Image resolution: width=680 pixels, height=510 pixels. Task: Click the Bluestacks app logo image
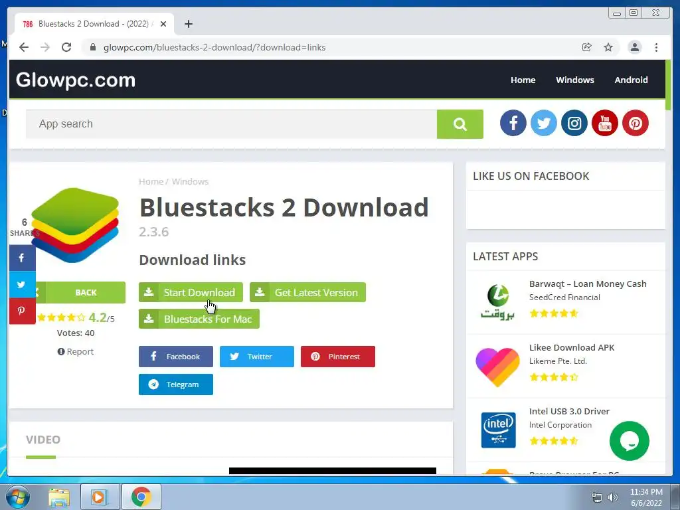74,224
